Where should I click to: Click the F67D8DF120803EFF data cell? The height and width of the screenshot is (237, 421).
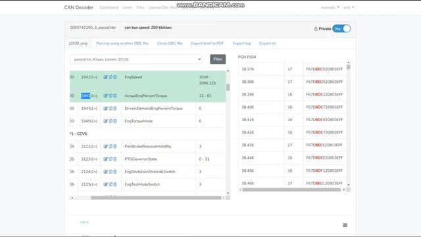[324, 171]
